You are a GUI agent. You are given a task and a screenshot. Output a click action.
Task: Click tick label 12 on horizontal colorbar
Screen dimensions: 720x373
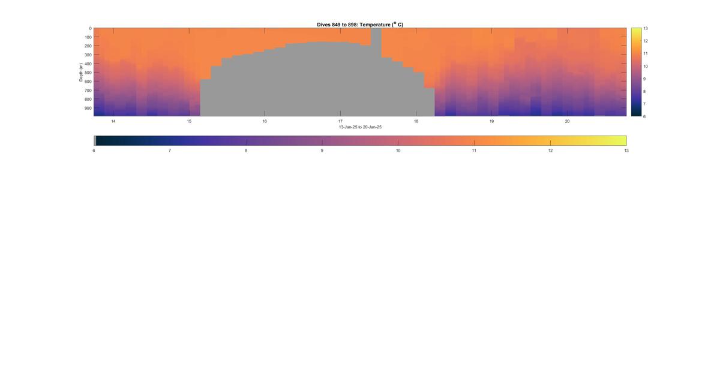point(550,151)
